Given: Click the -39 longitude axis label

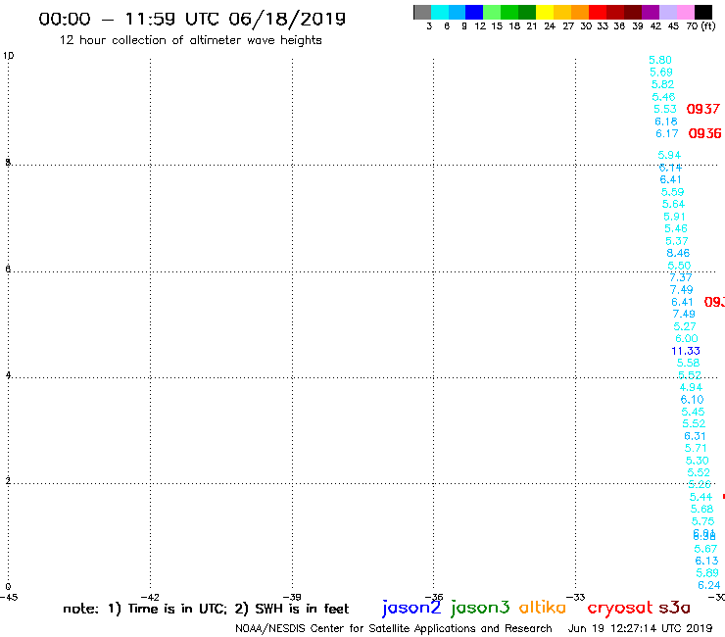Looking at the screenshot, I should (x=292, y=597).
